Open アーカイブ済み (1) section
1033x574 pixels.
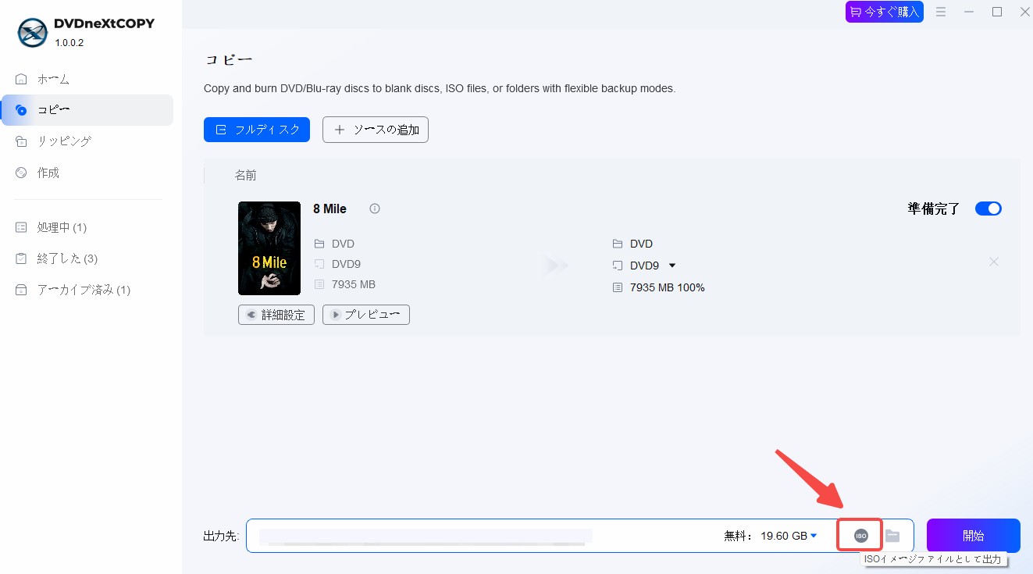tap(87, 290)
